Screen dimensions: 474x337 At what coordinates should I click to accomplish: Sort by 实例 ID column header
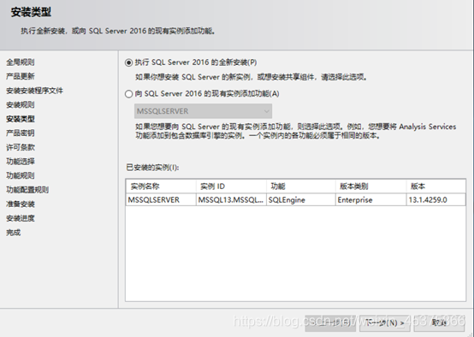231,186
